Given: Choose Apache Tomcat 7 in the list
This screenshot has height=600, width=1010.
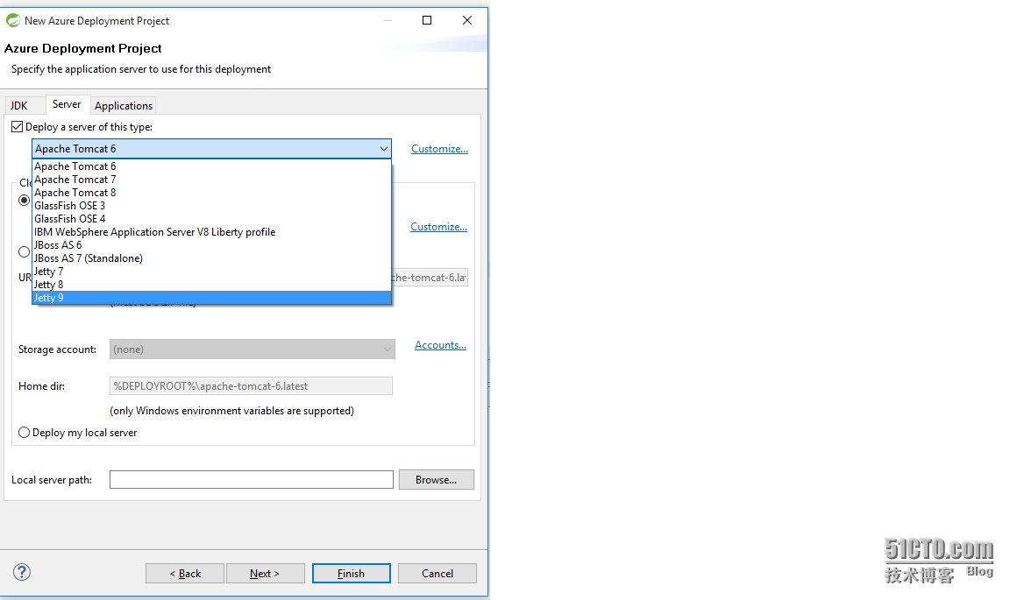Looking at the screenshot, I should click(211, 180).
